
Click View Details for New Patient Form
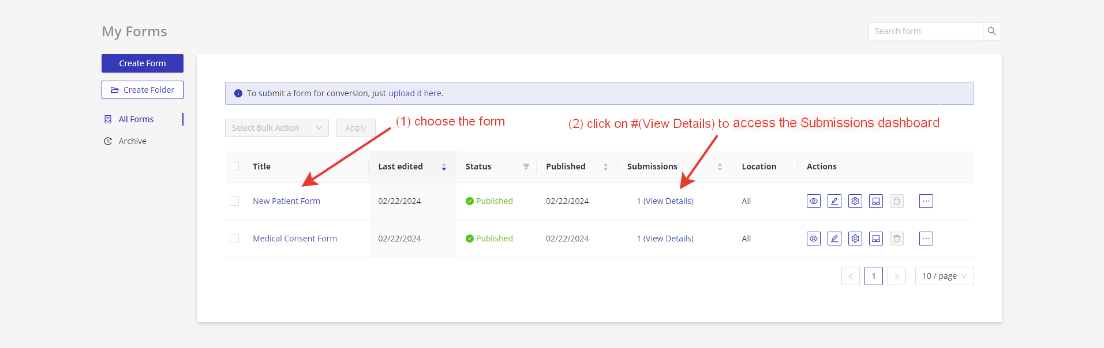(668, 201)
